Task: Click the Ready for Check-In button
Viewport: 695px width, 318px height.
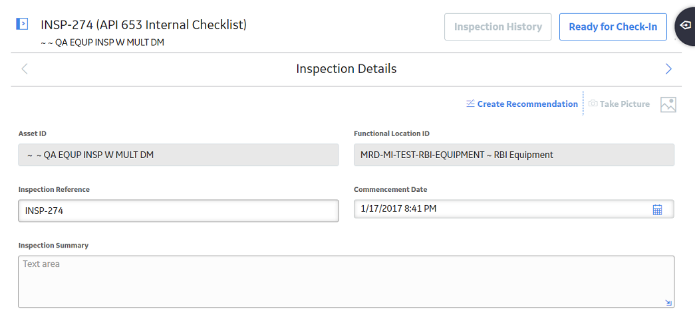Action: (613, 27)
